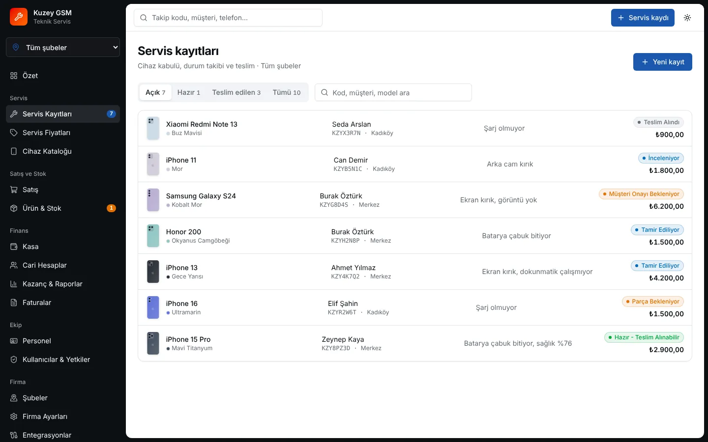Toggle the light/dark theme sun icon
The width and height of the screenshot is (708, 442).
point(687,18)
